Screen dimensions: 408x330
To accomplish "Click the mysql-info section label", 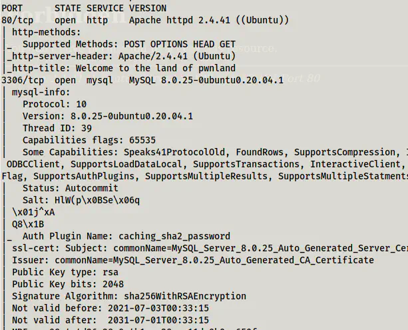I will tap(41, 92).
